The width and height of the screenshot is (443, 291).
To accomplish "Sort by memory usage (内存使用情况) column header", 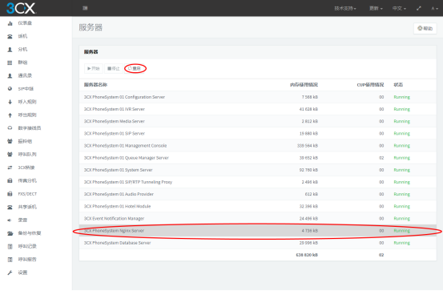I will coord(304,85).
